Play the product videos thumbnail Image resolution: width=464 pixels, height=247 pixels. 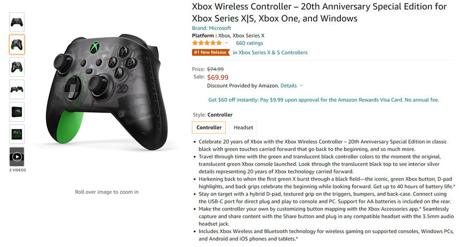[17, 157]
